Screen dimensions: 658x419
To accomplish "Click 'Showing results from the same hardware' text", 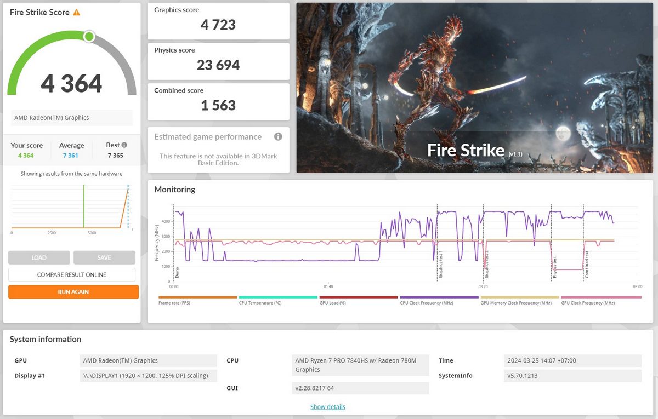I will point(72,174).
